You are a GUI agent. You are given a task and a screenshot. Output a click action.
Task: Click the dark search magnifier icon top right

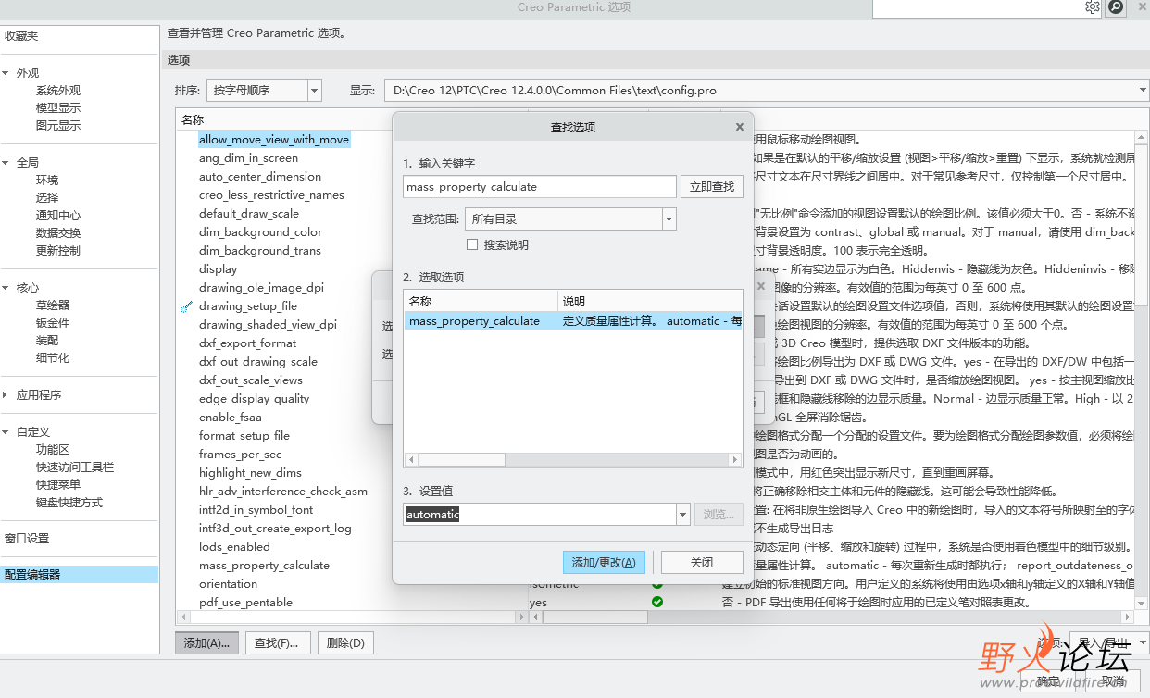coord(1116,7)
